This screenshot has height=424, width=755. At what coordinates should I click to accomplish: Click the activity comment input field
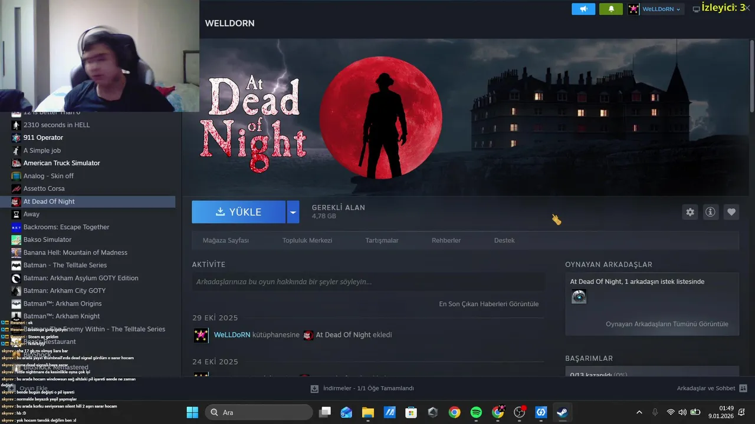point(368,282)
